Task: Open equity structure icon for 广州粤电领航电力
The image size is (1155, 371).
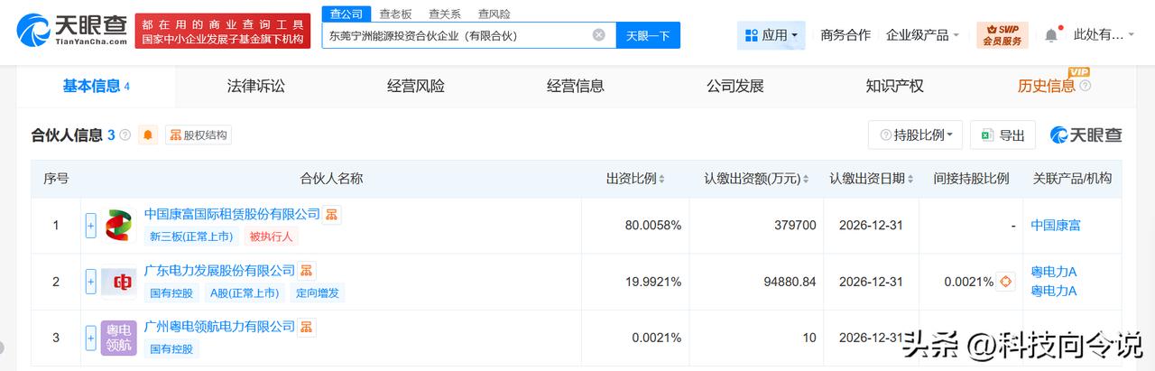Action: [307, 327]
